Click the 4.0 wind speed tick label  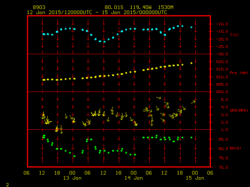click(x=224, y=107)
